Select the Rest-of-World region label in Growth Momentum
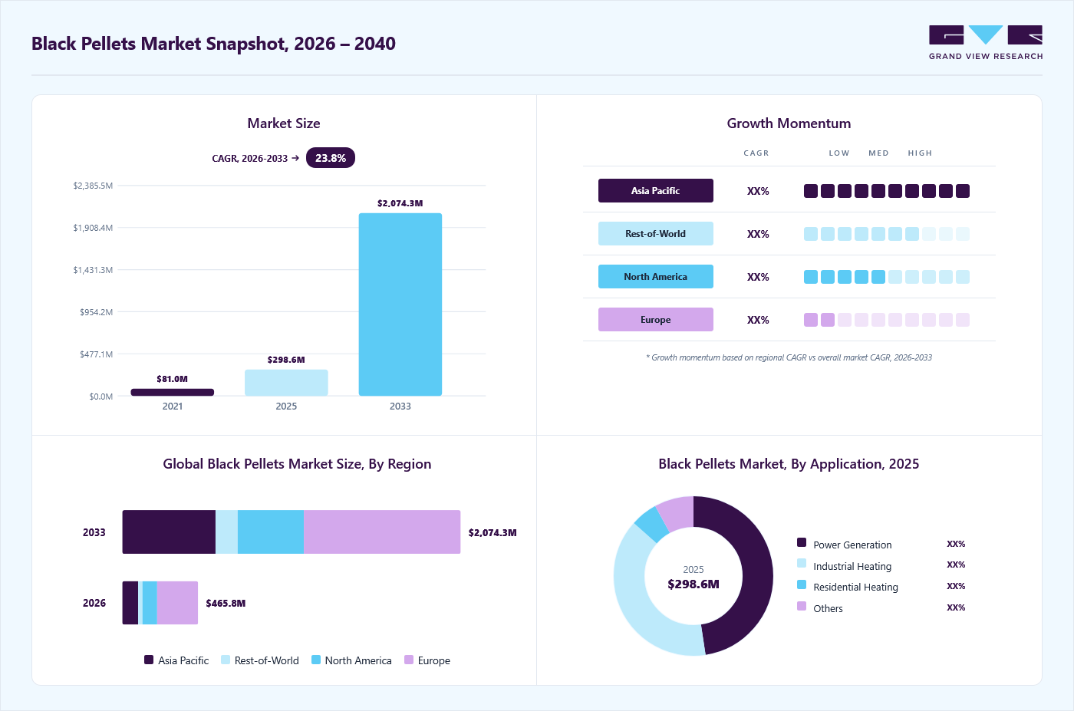Screen dimensions: 1074x711 point(656,234)
